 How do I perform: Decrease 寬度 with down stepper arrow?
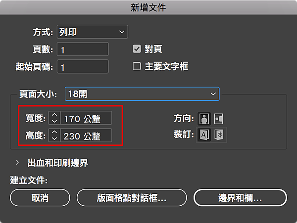tap(54, 121)
